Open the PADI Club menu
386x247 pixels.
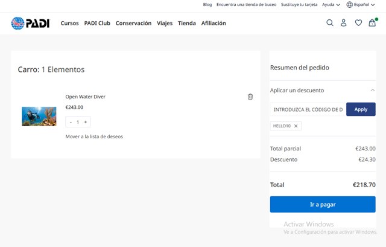[x=97, y=23]
